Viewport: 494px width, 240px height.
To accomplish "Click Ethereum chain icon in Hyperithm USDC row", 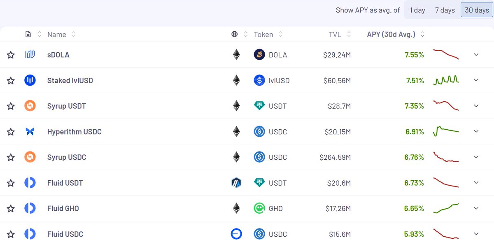I will tap(236, 132).
